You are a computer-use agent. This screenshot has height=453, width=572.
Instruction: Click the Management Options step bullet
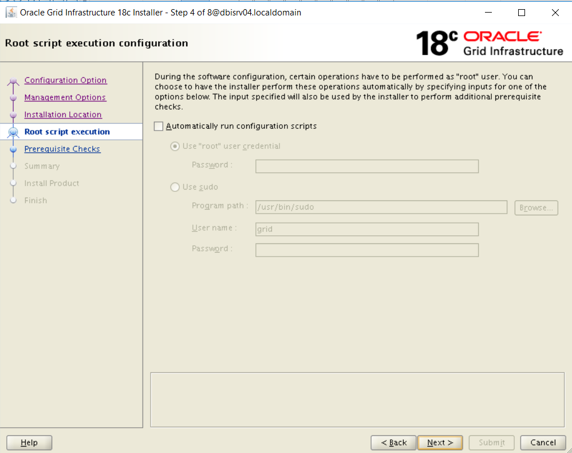coord(14,98)
